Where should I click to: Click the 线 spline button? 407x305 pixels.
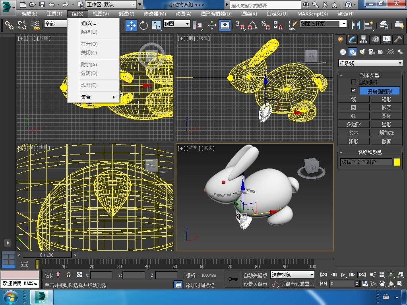tap(353, 99)
